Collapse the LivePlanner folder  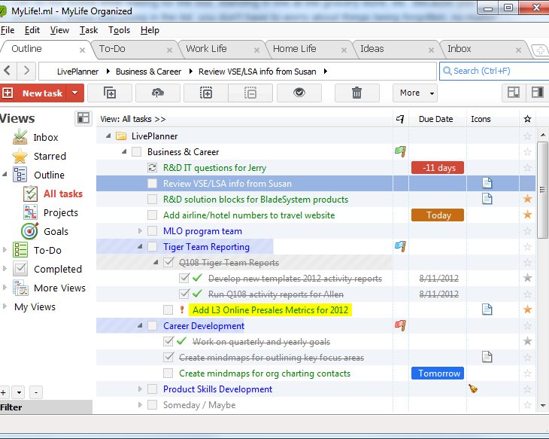pos(108,136)
